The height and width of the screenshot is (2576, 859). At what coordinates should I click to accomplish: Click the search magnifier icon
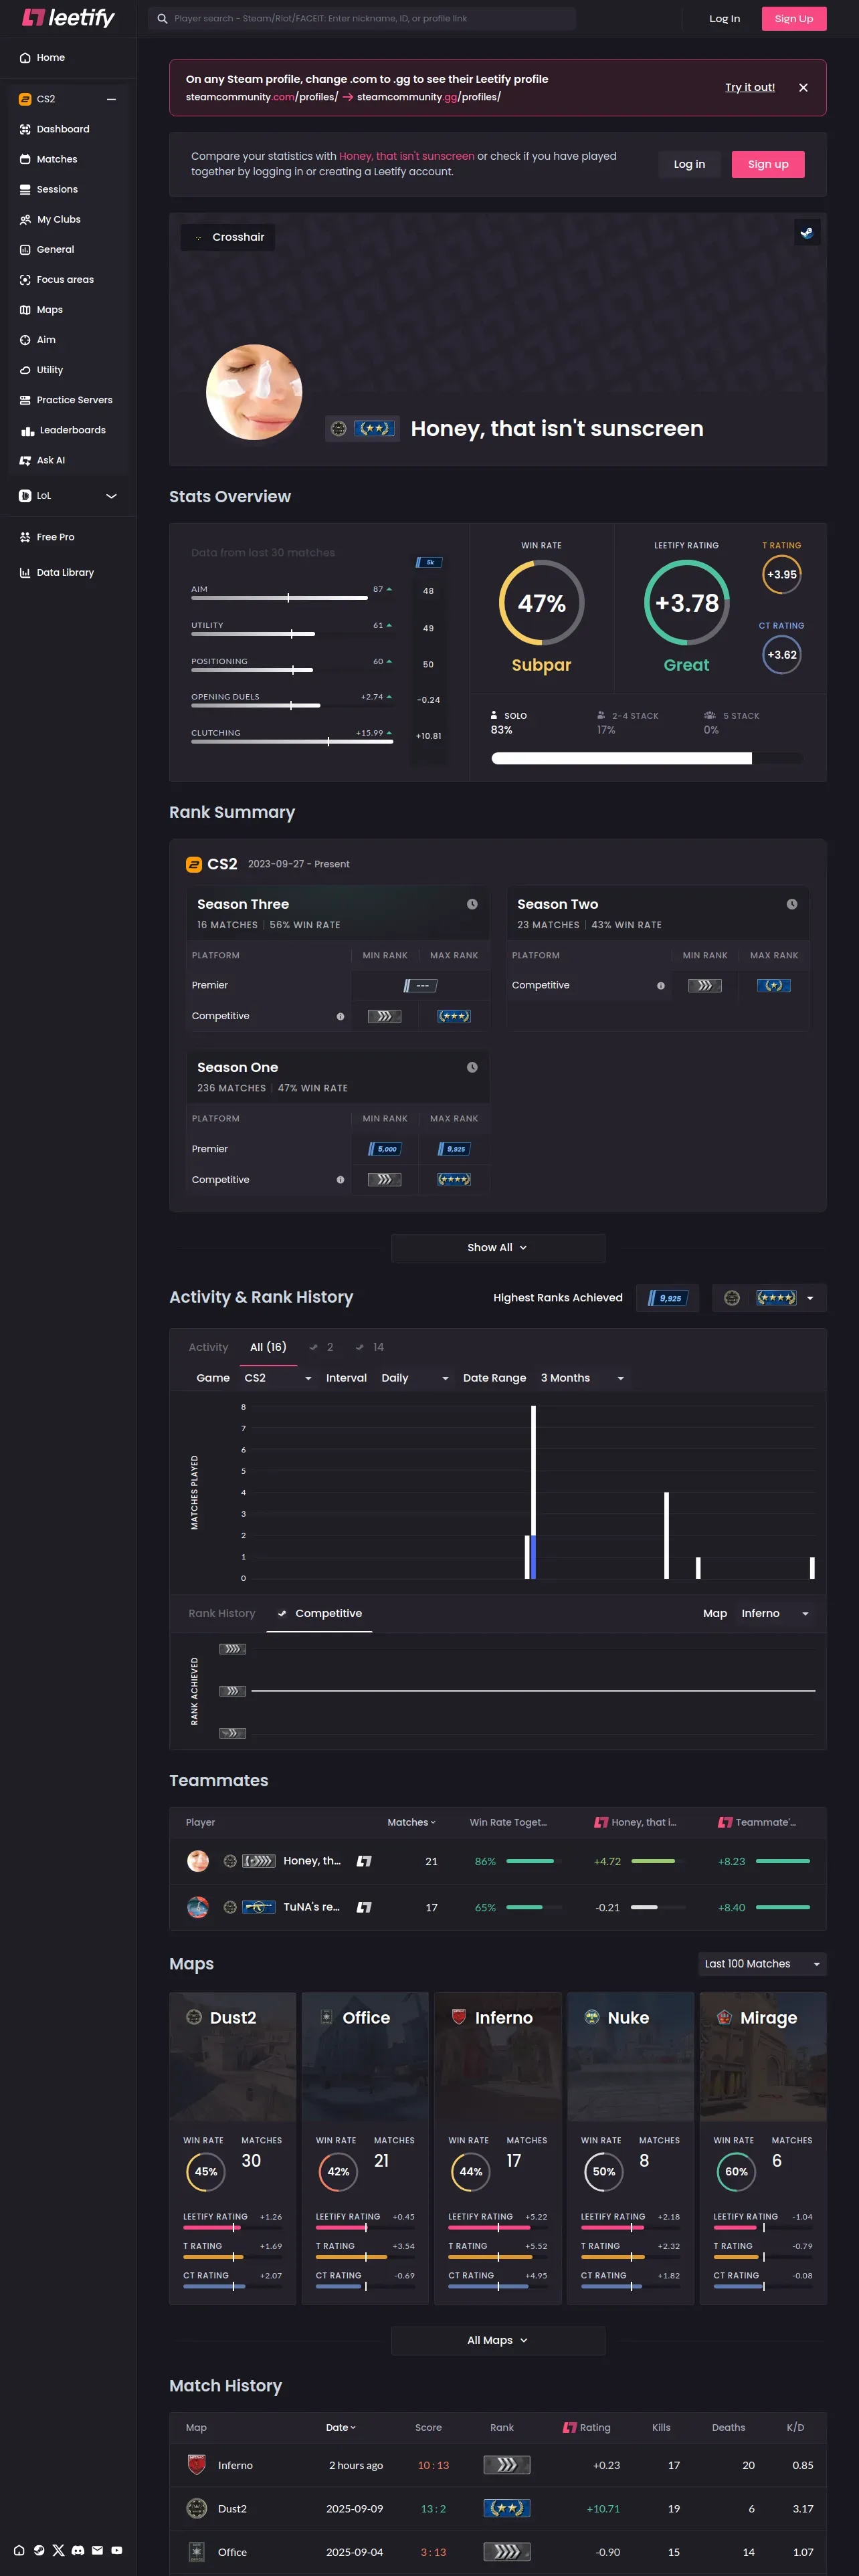pos(162,18)
